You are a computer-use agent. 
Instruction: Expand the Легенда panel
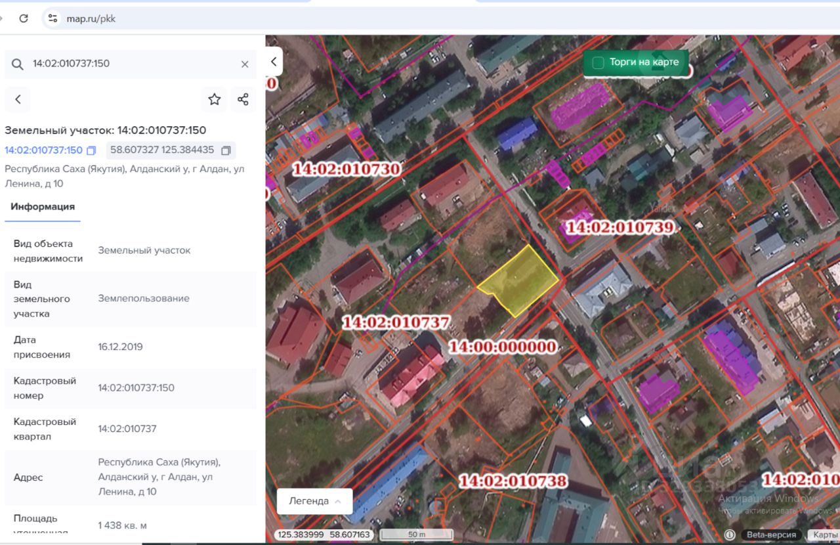click(315, 501)
